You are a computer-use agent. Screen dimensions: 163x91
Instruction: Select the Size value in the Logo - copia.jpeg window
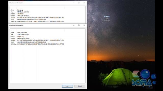[x=23, y=34]
